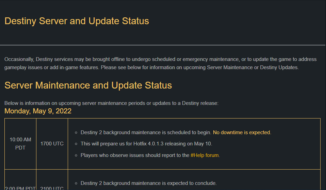
Task: Click the 'Destiny Server and Update Status' title
Action: click(77, 21)
